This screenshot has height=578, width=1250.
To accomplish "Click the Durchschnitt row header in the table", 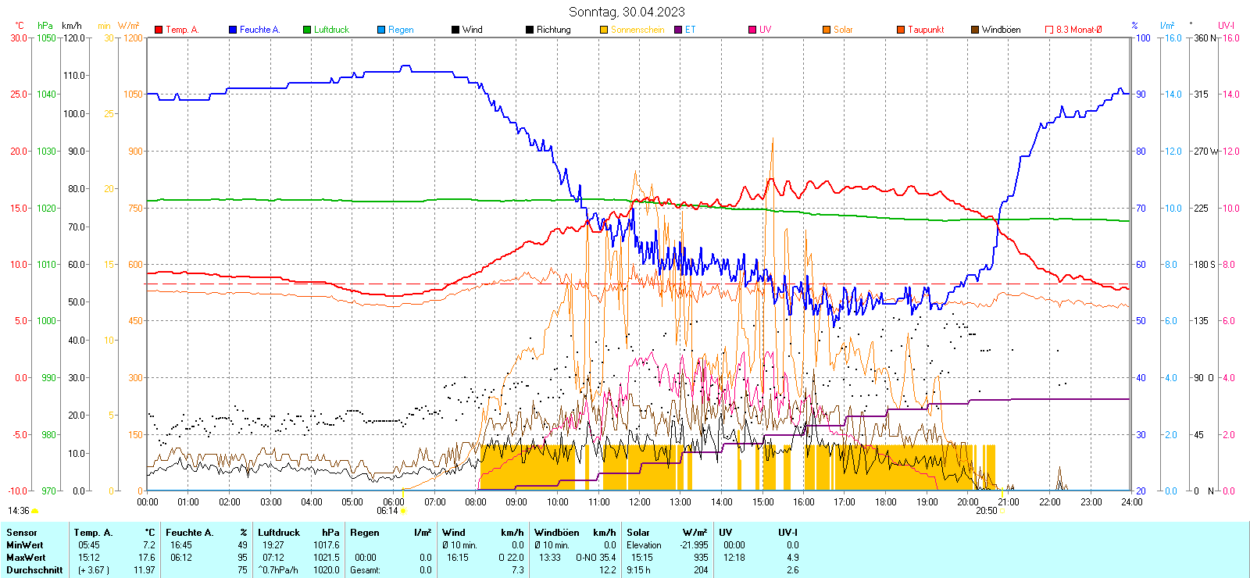I will tap(34, 570).
